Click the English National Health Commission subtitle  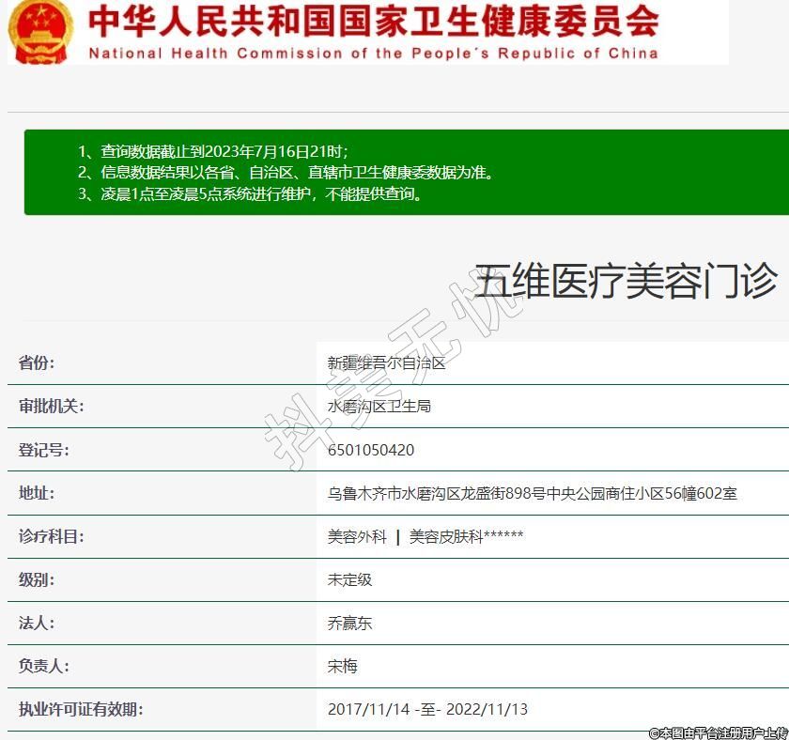click(373, 54)
